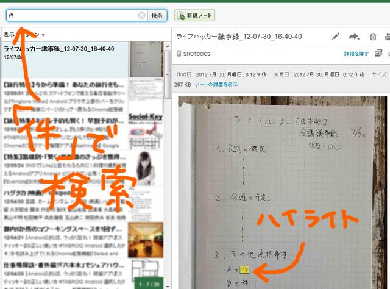Screen dimensions: 390x289
Task: Click the note list scrollbar thumb
Action: 168,74
